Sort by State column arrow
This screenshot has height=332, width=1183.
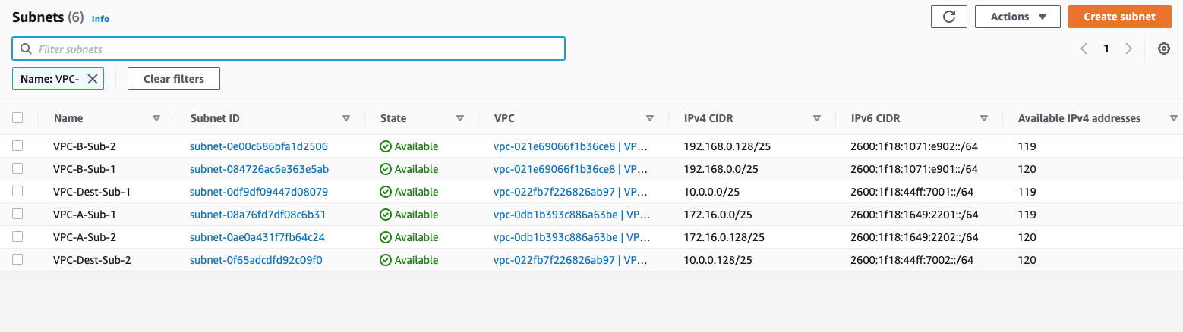pos(460,118)
